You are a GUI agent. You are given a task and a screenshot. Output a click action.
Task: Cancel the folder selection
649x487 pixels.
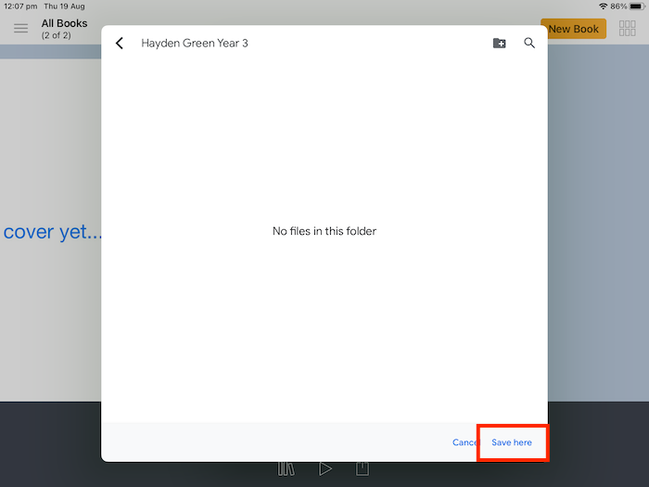tap(464, 442)
